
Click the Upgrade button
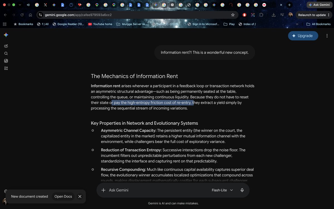303,36
